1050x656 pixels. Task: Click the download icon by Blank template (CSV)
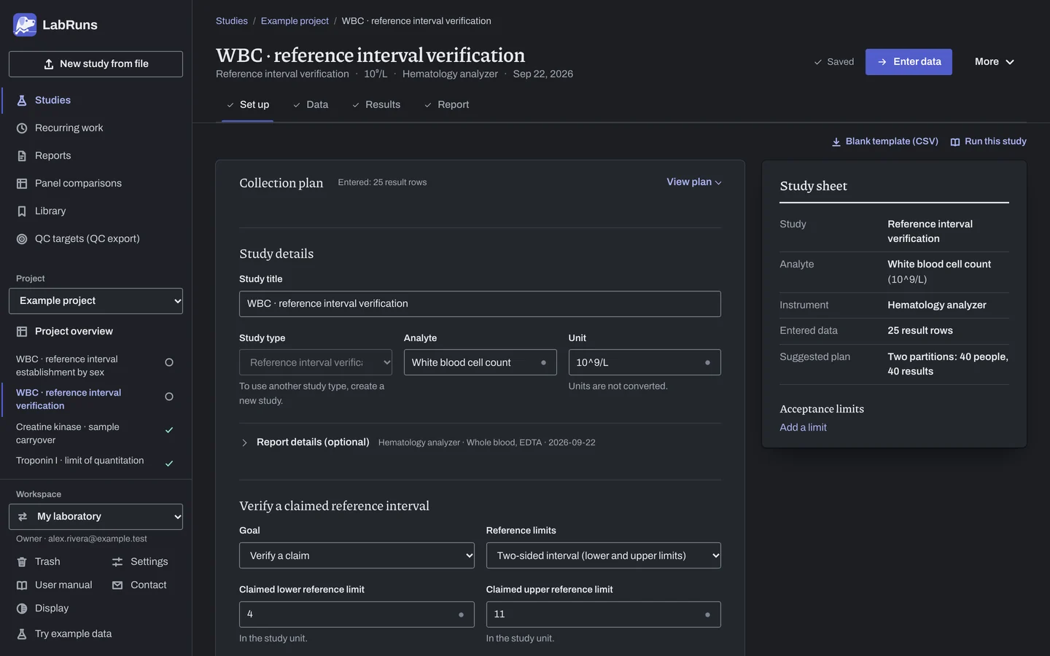pyautogui.click(x=836, y=142)
